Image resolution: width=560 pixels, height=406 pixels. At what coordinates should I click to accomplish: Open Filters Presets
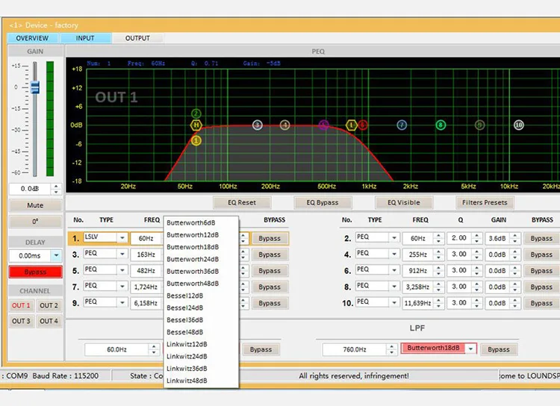coord(485,202)
